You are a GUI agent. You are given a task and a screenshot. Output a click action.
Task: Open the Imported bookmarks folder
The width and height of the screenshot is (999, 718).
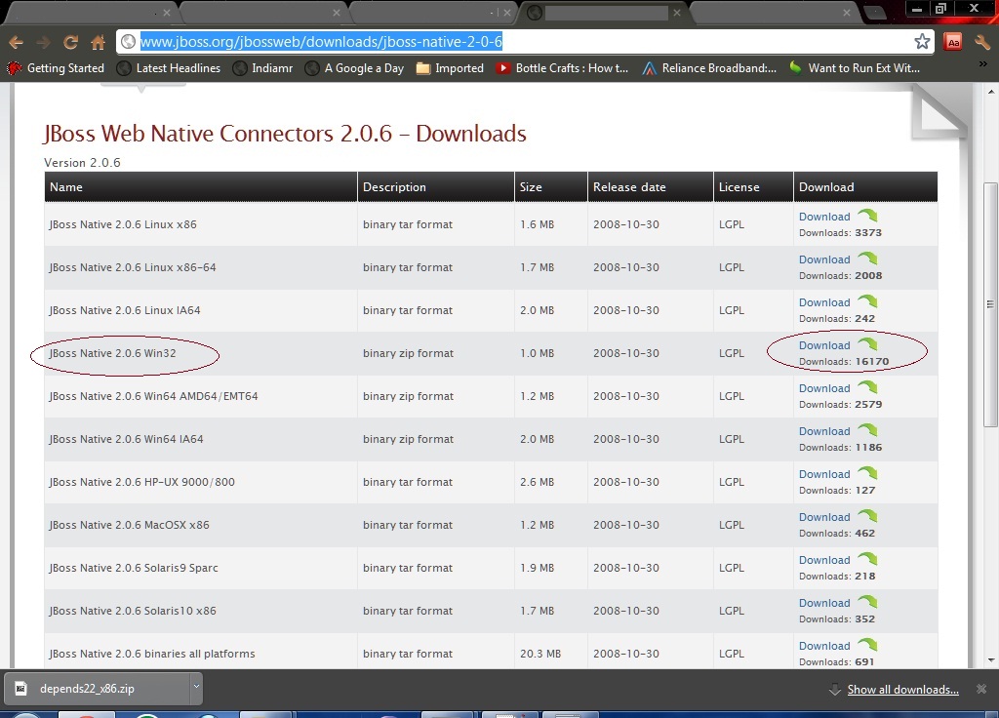pos(450,68)
